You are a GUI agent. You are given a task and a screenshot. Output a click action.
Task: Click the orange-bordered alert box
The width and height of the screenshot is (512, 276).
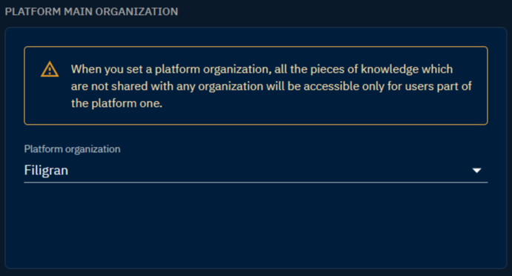click(256, 85)
